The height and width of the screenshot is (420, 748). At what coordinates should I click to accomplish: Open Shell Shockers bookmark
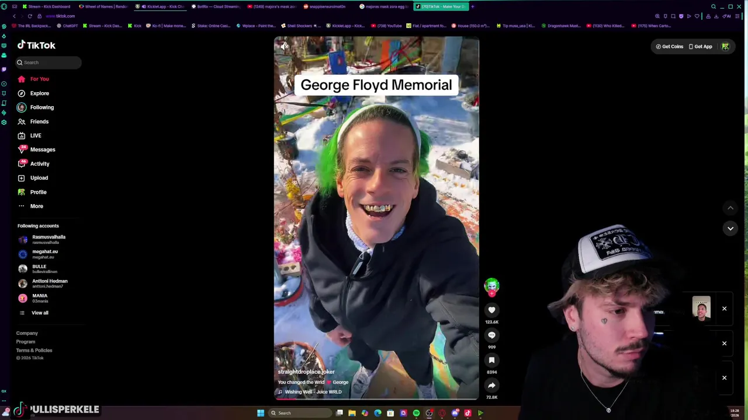point(301,26)
